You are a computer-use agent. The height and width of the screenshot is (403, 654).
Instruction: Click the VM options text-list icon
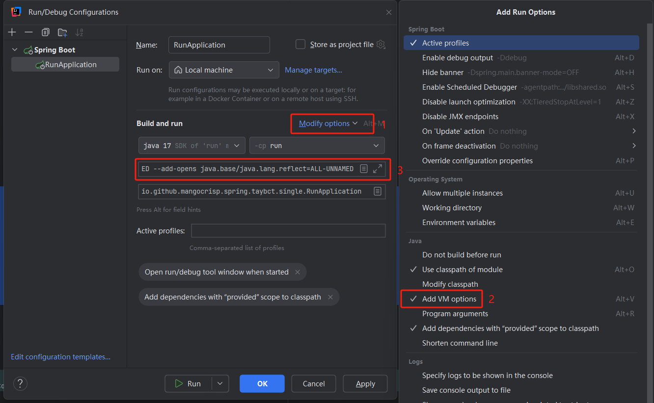(363, 169)
